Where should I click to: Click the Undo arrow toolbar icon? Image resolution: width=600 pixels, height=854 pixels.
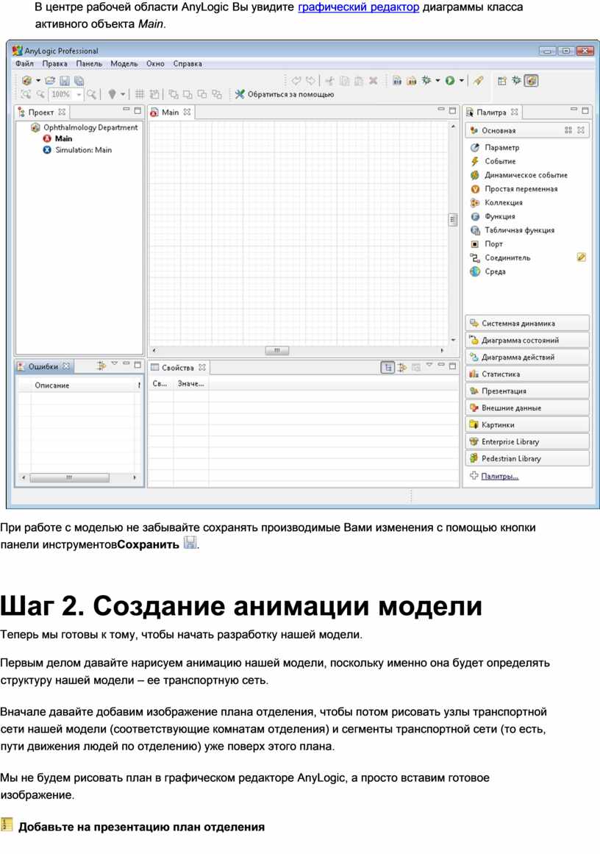click(x=296, y=81)
